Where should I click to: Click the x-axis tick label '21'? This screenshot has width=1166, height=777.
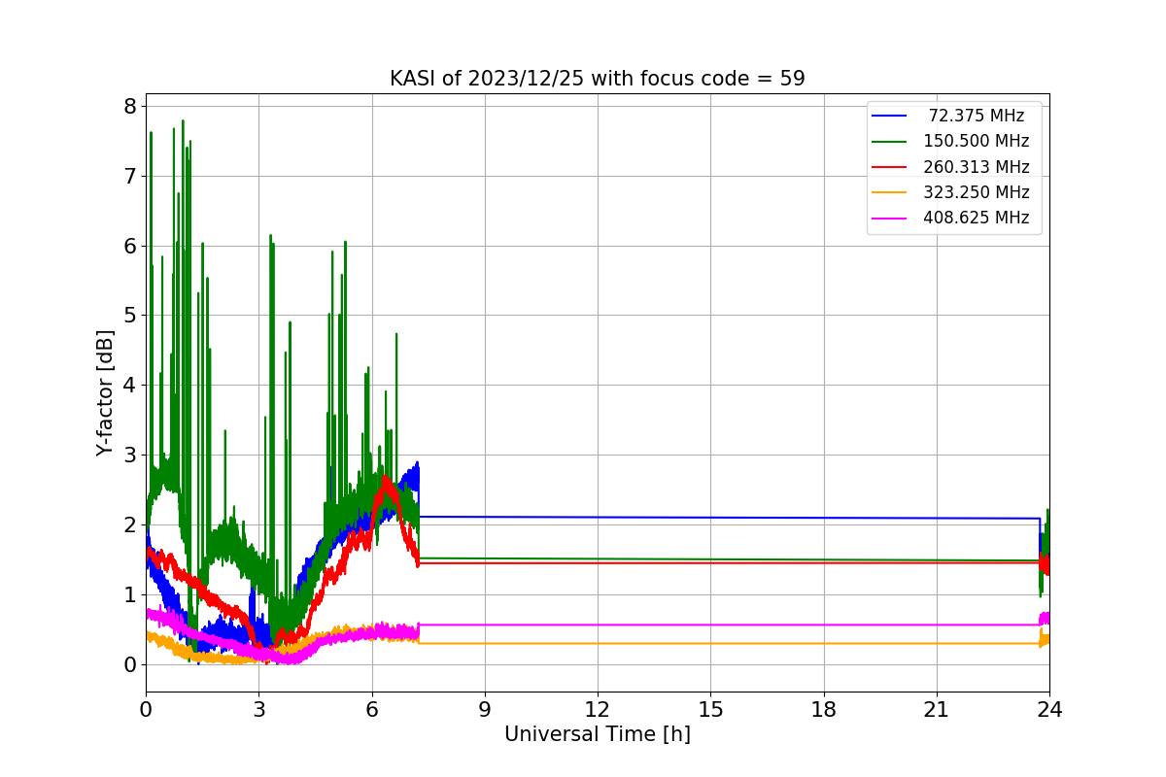click(x=936, y=710)
